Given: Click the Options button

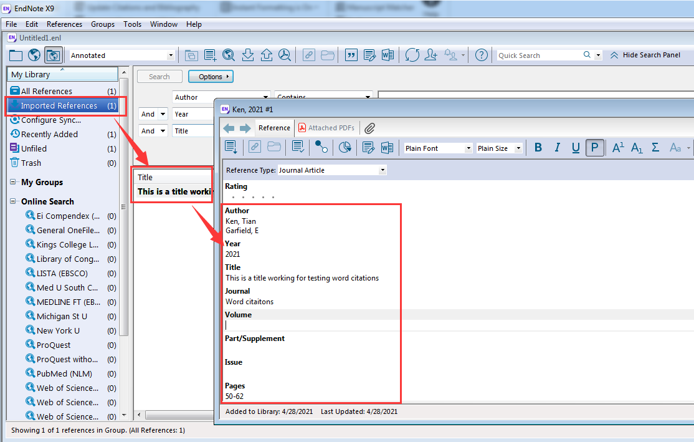Looking at the screenshot, I should pyautogui.click(x=211, y=77).
